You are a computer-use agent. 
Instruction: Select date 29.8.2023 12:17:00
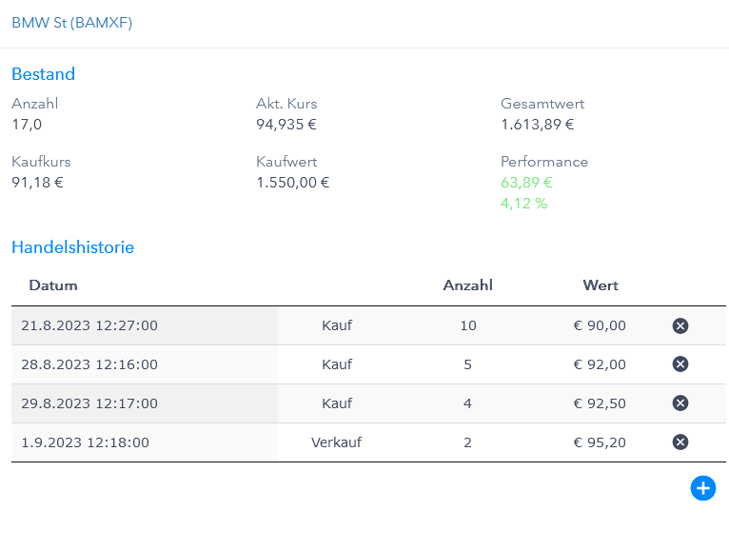89,403
